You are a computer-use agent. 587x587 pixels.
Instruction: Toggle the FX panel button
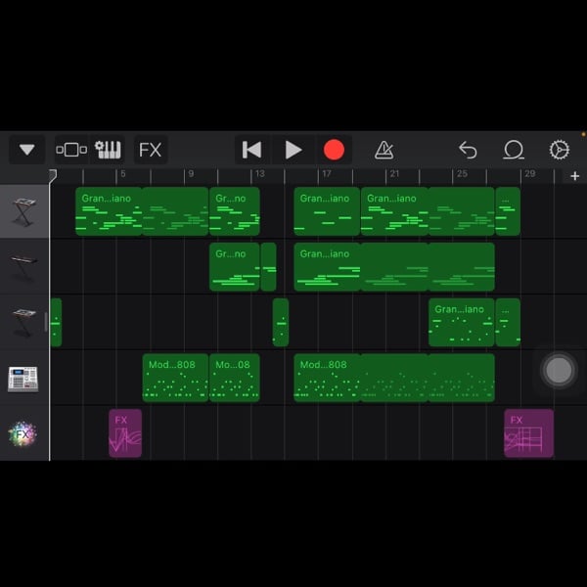150,150
